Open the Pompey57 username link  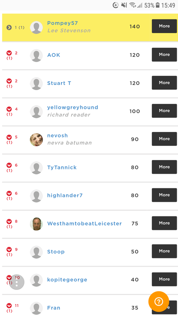pyautogui.click(x=62, y=23)
